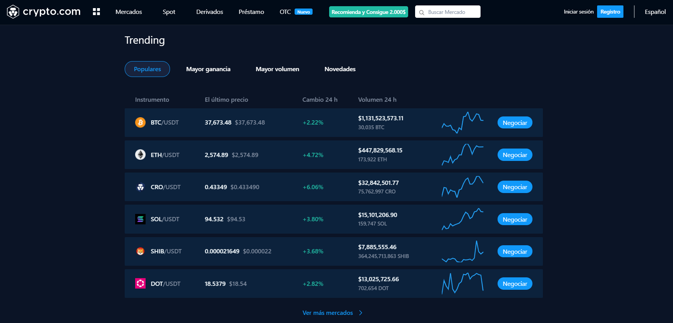
Task: Open the DOT/USDT sparkline chart
Action: [x=462, y=284]
